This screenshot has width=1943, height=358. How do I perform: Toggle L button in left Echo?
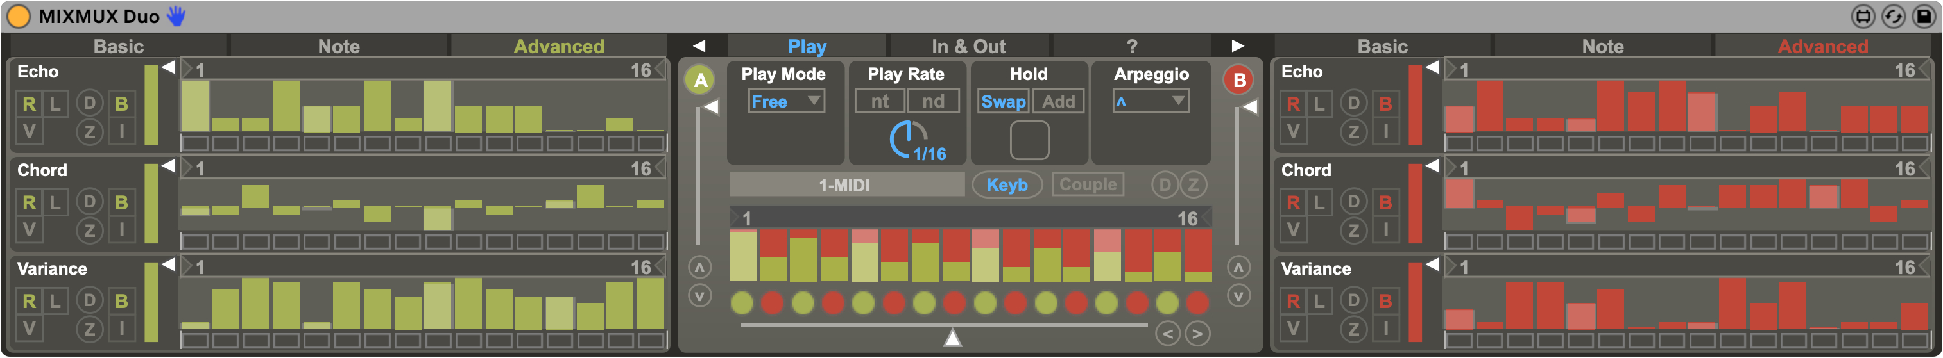coord(55,104)
